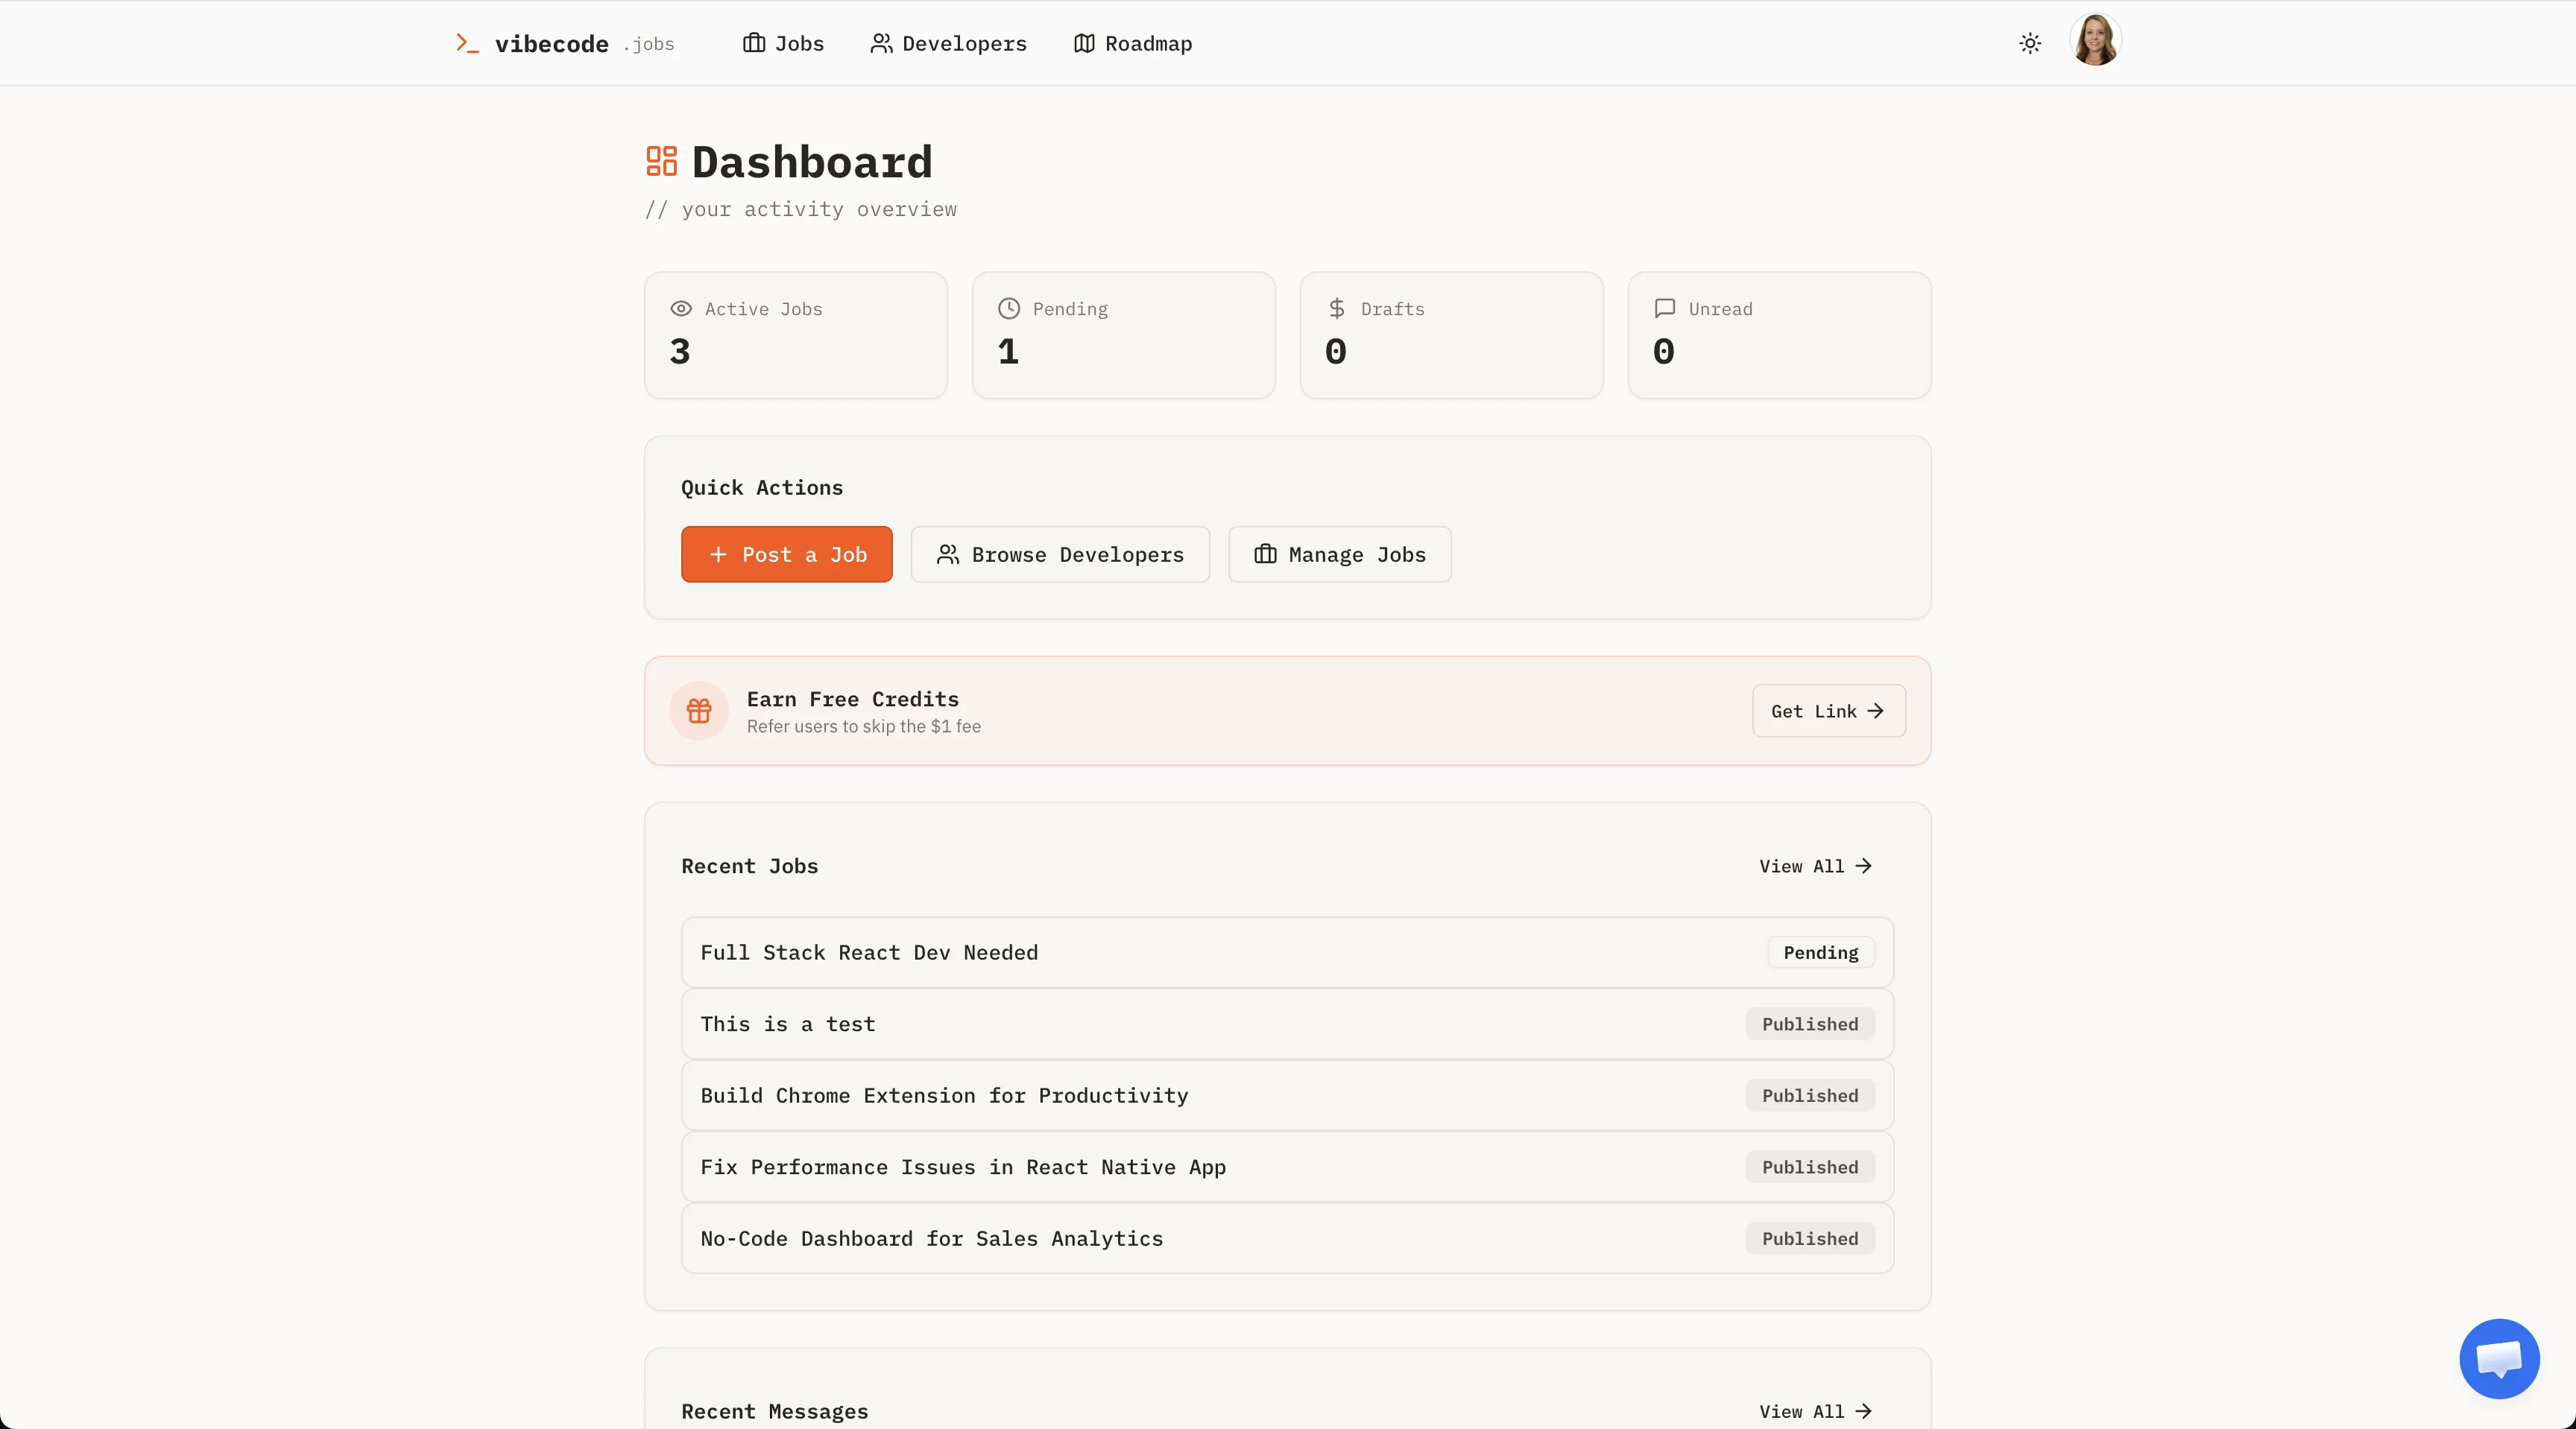Open the Roadmap nav item
This screenshot has width=2576, height=1429.
pos(1132,43)
